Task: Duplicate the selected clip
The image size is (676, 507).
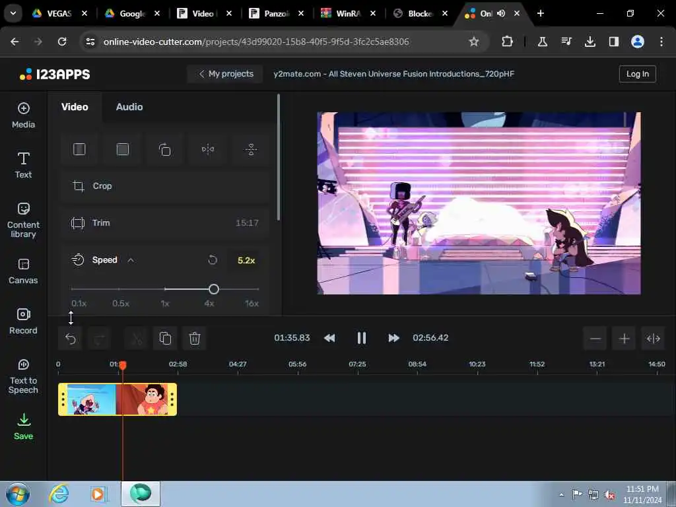Action: pos(166,339)
